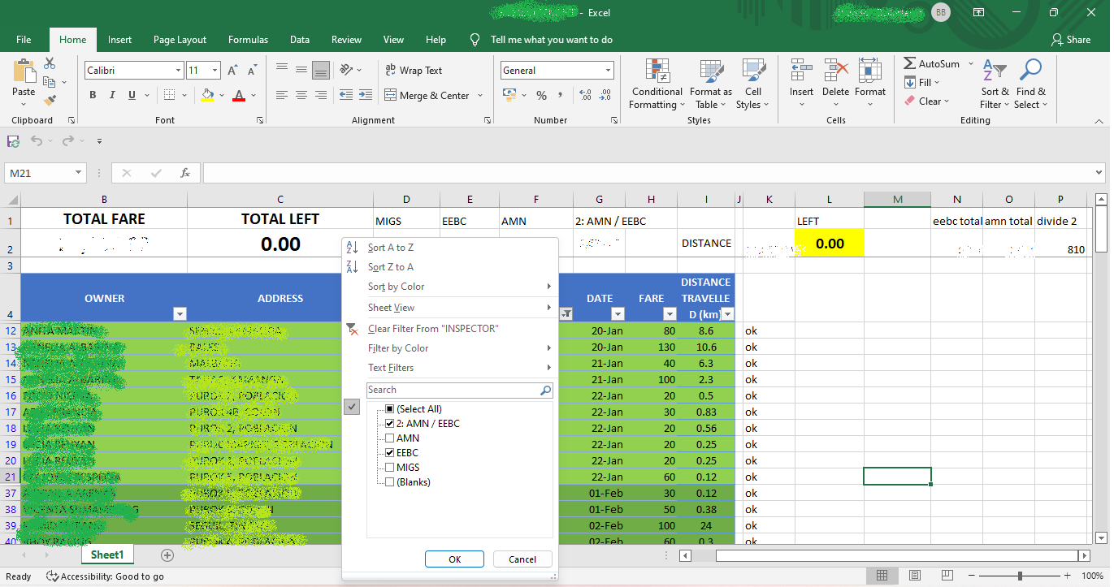Click the Decrease Indent icon
Viewport: 1114px width, 587px height.
[x=345, y=95]
